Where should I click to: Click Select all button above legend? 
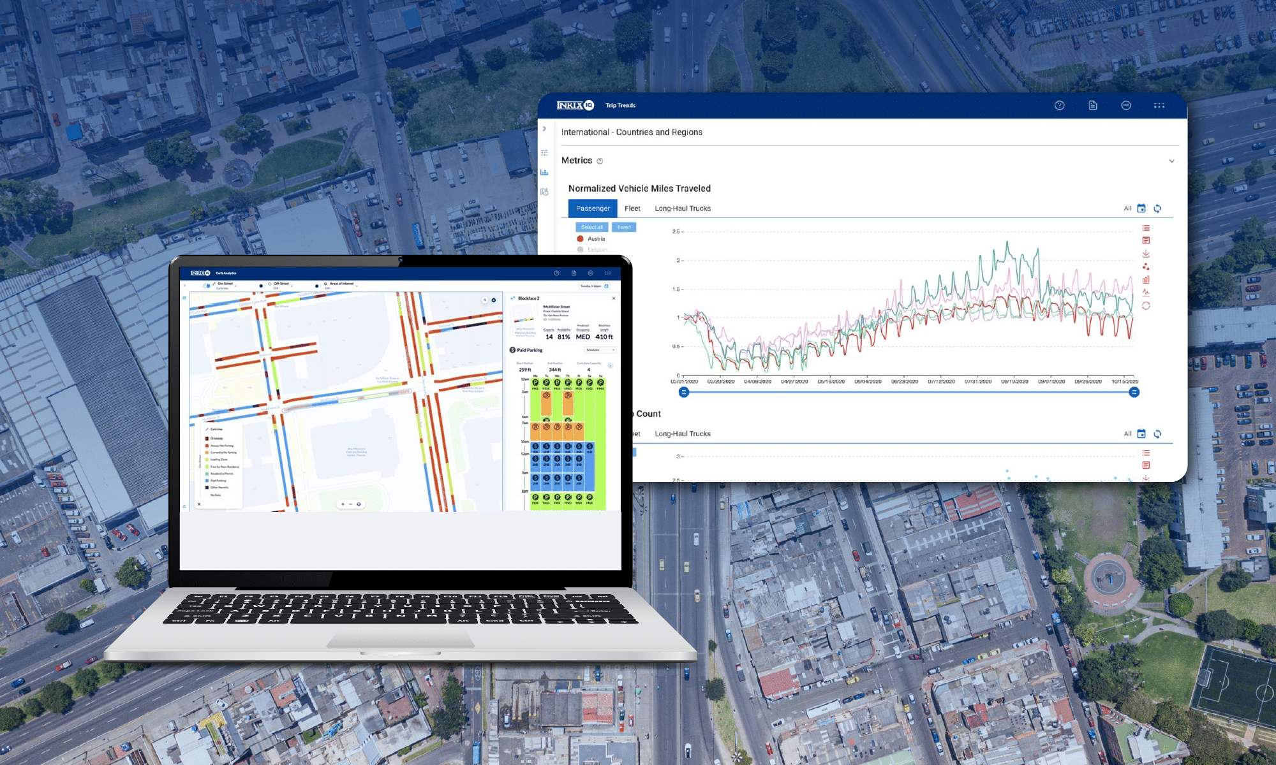tap(591, 227)
